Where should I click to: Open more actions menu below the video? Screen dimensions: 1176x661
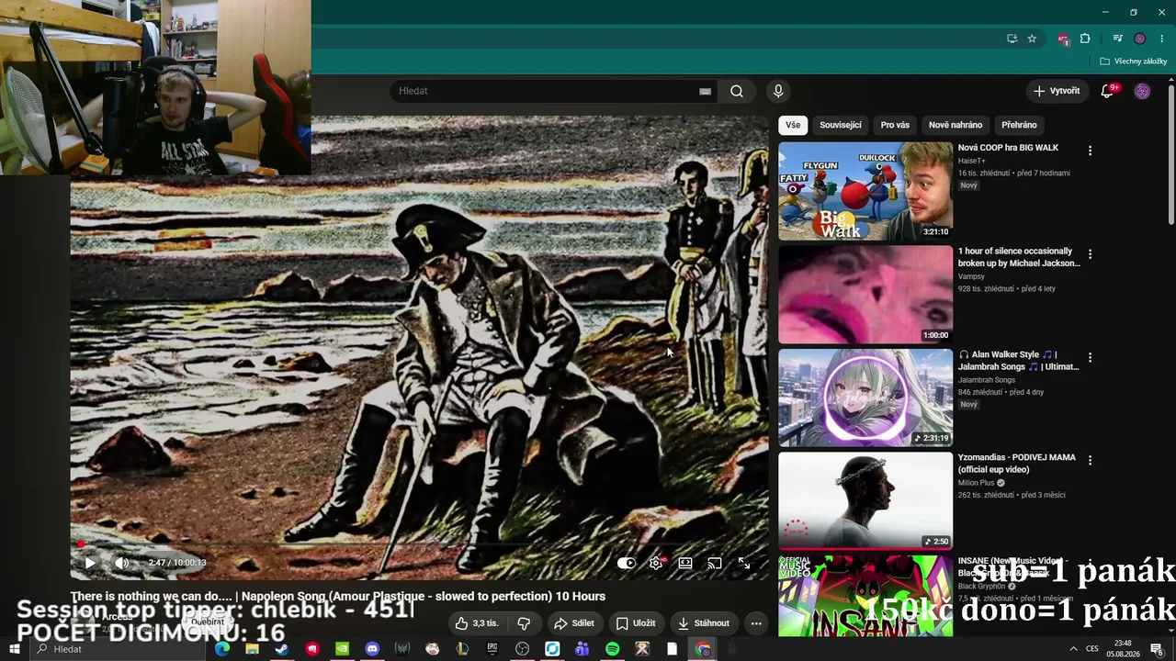[x=756, y=623]
